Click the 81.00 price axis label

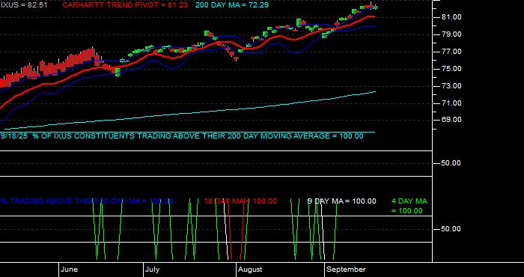(x=451, y=17)
